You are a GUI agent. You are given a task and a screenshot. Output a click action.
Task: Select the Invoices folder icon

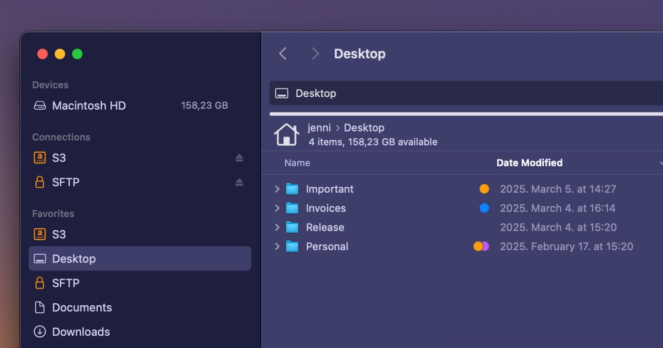pyautogui.click(x=292, y=208)
